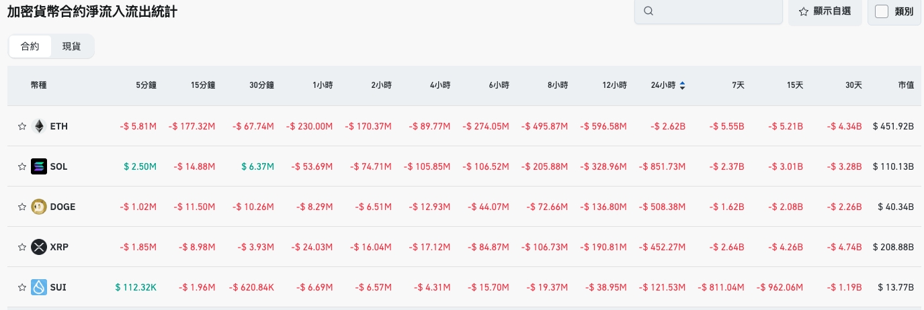Switch to the 合約 tab
The width and height of the screenshot is (924, 310).
[x=30, y=46]
